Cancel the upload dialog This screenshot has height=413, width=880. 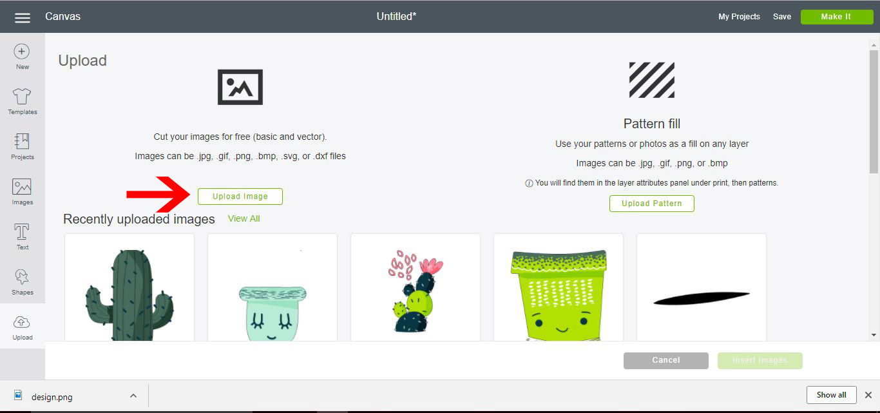666,360
